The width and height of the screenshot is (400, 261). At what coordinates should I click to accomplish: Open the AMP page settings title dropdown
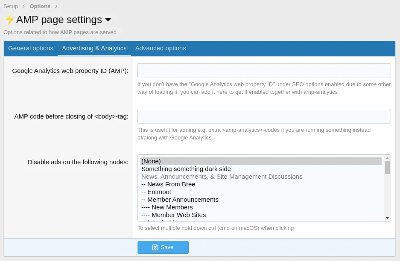(x=108, y=20)
